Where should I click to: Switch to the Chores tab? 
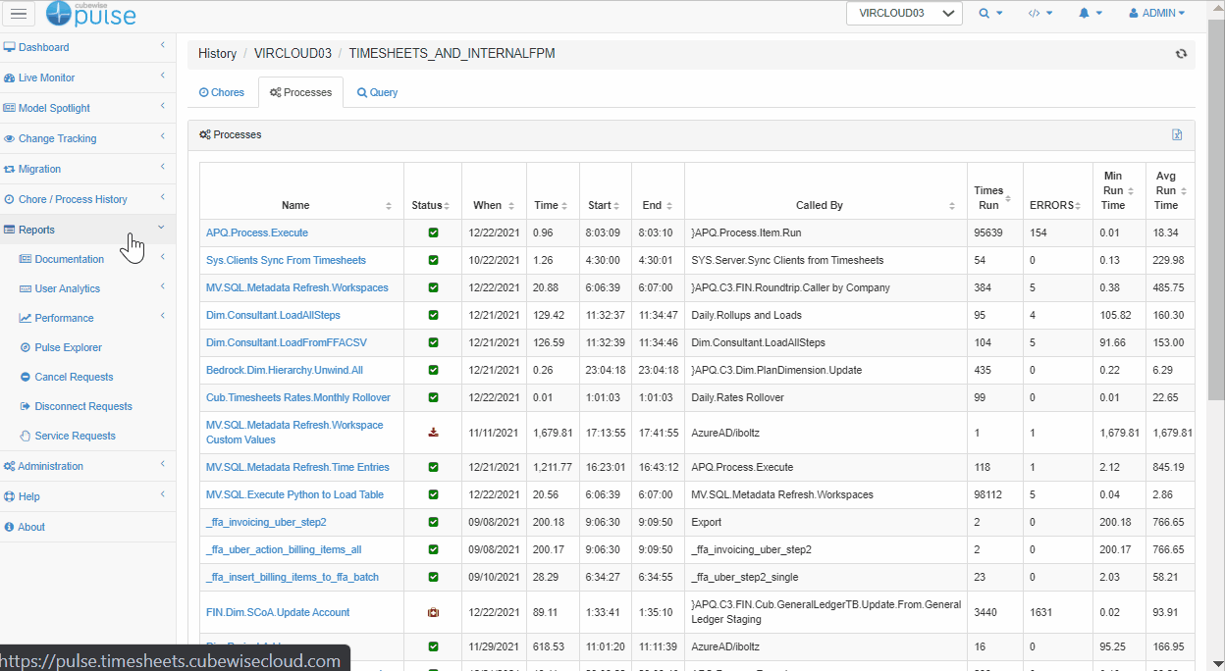[222, 92]
